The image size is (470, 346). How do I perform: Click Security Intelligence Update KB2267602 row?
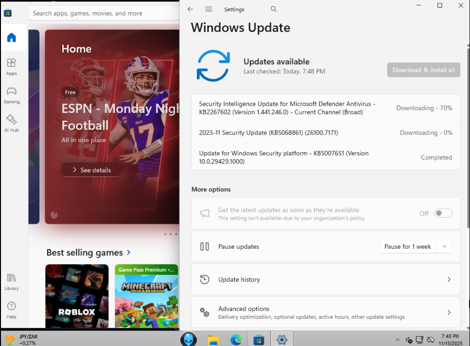coord(325,108)
